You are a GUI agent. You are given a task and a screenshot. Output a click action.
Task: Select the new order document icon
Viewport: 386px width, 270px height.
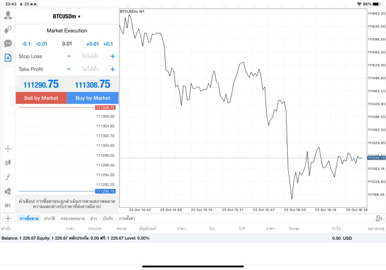(8, 57)
